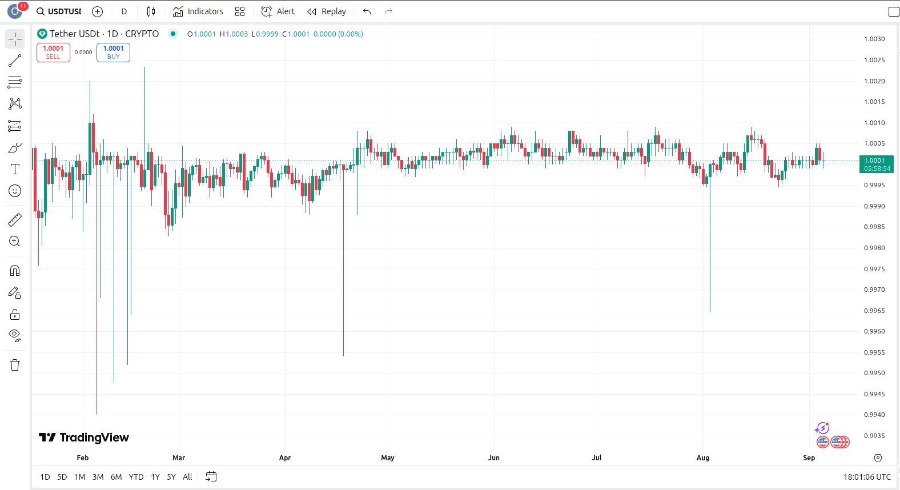The height and width of the screenshot is (490, 900).
Task: Open symbol search USDTUSD
Action: 59,11
